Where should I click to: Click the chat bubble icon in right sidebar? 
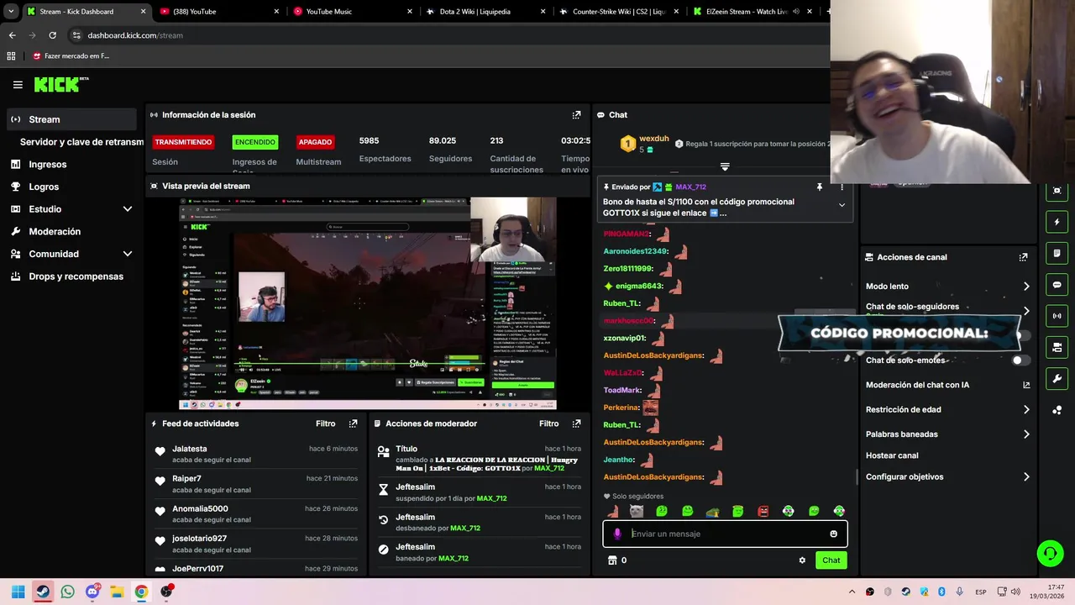(1057, 285)
